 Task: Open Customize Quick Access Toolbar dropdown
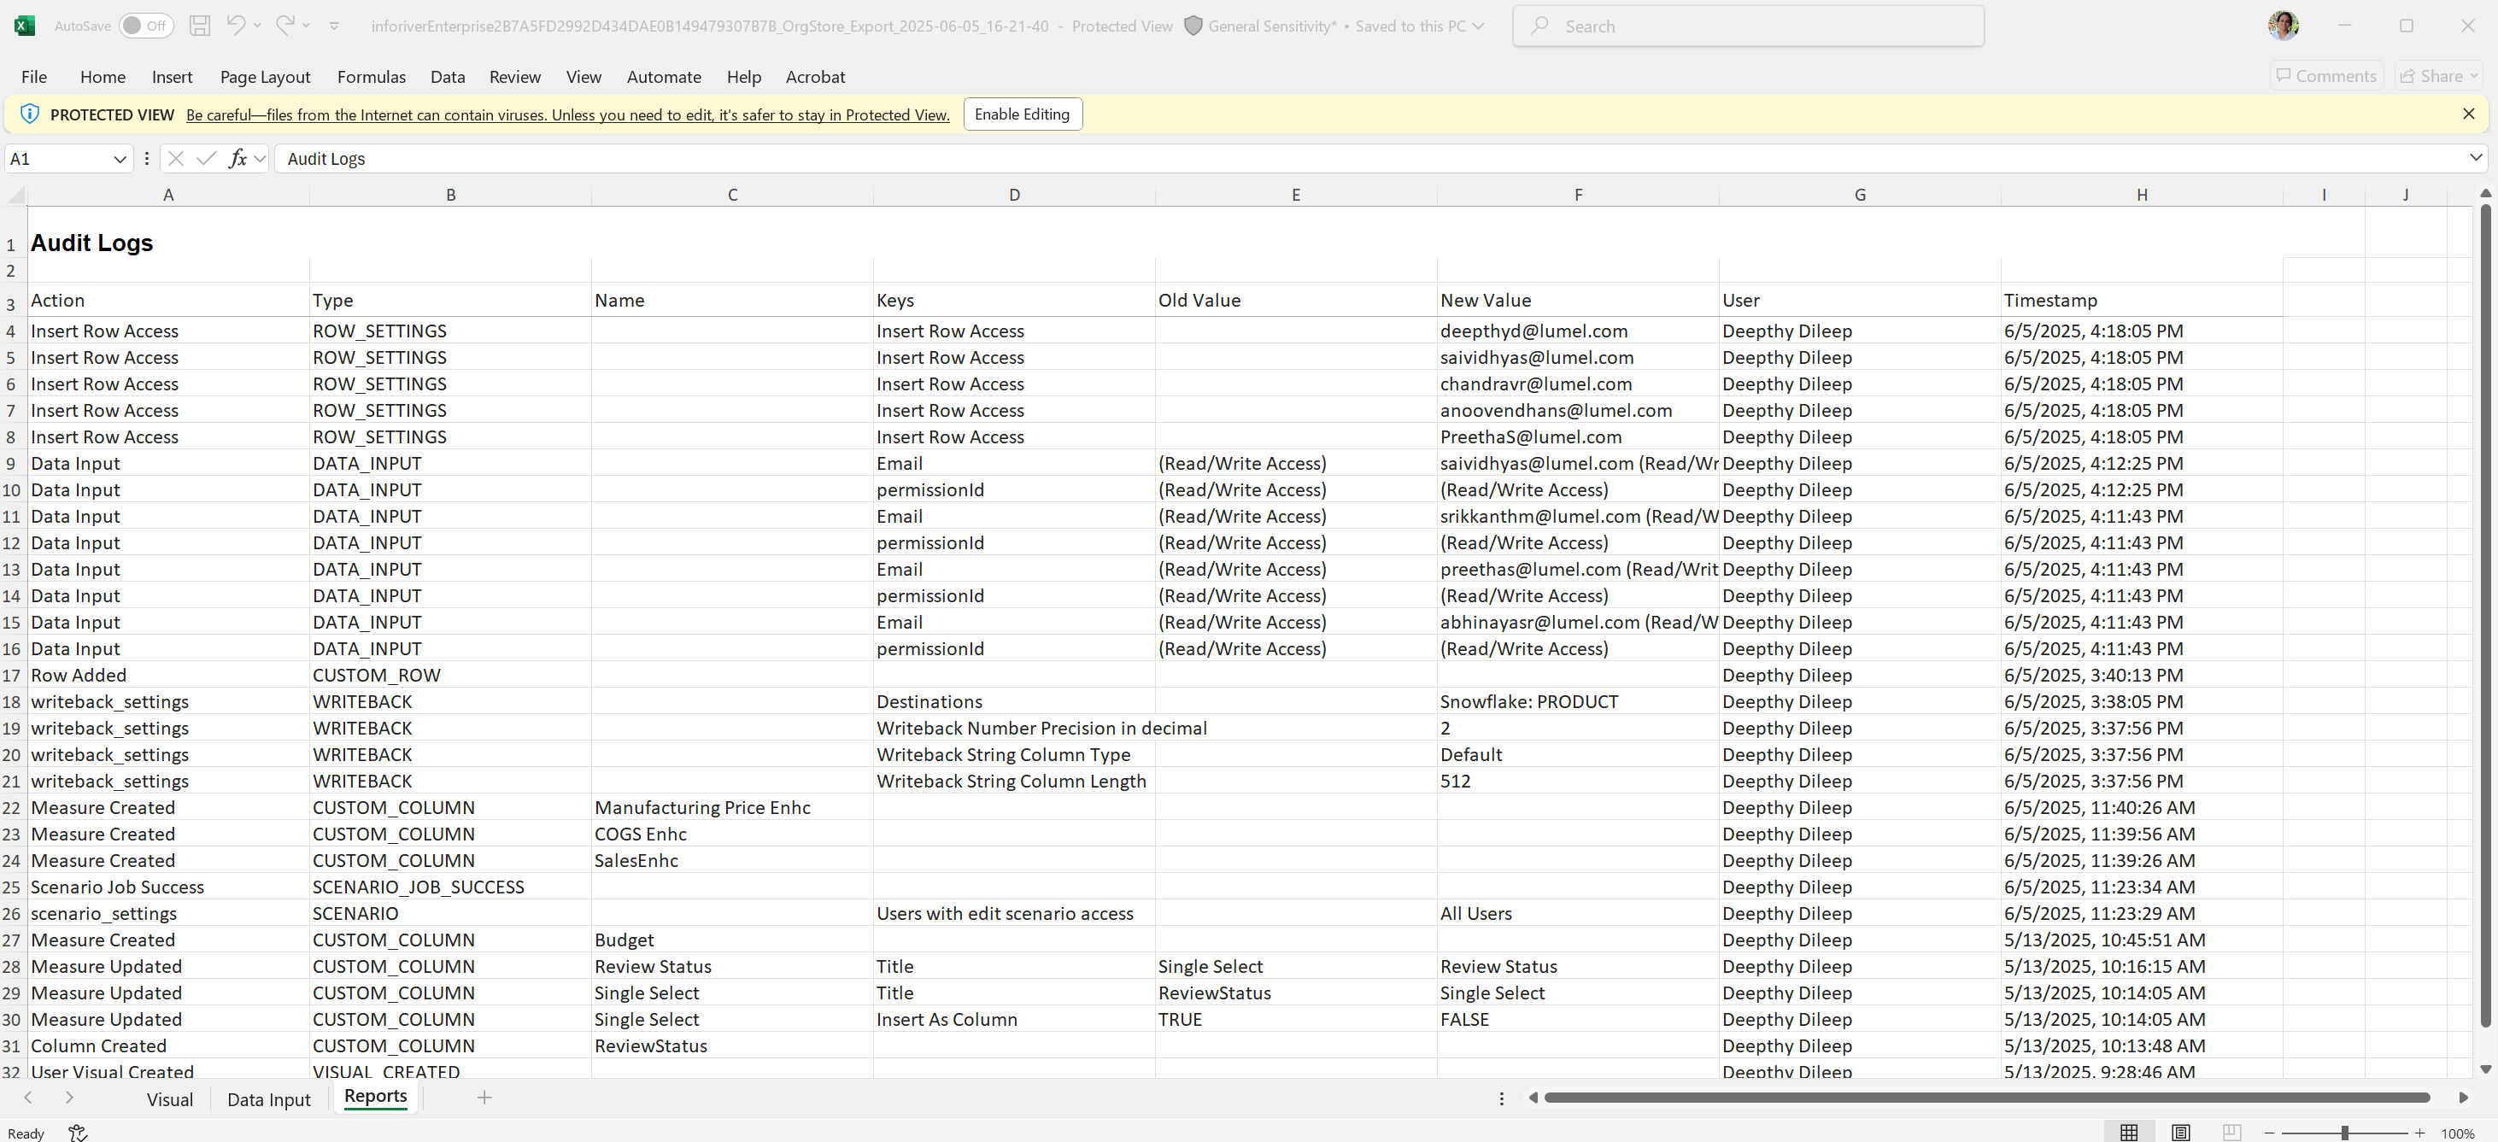335,26
